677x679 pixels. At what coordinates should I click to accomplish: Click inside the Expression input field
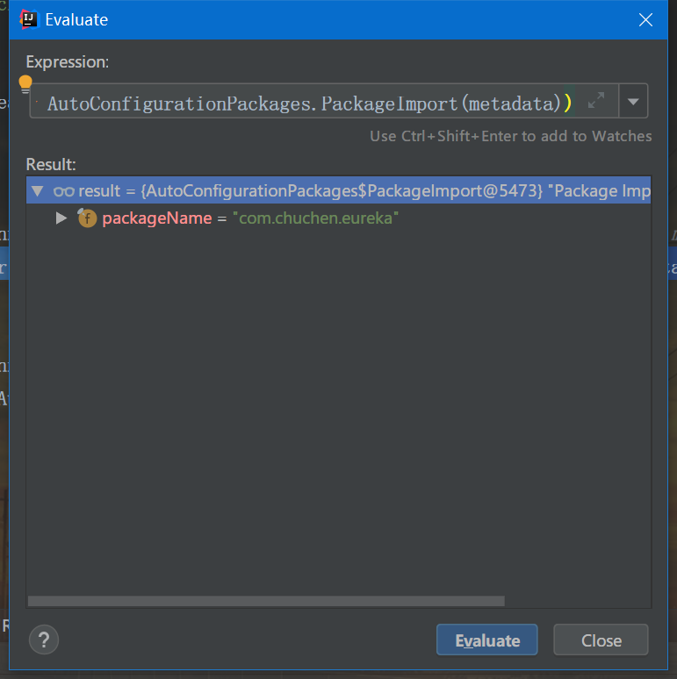[307, 104]
